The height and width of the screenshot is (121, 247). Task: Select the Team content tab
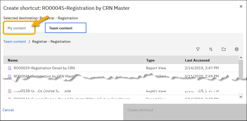click(66, 28)
